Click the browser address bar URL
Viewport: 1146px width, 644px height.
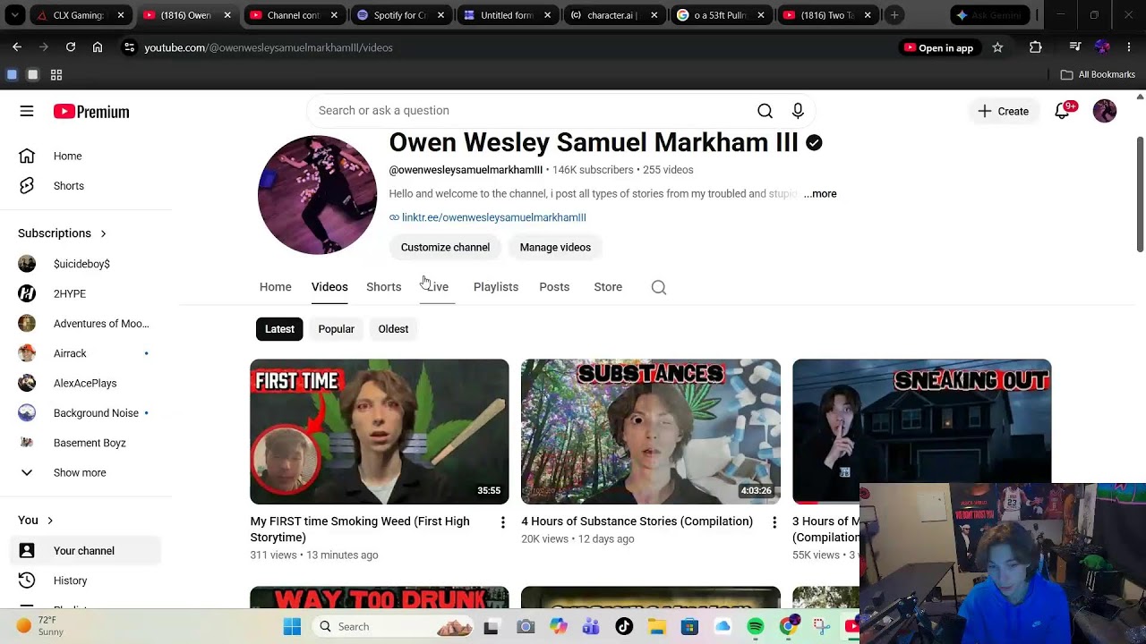coord(269,47)
